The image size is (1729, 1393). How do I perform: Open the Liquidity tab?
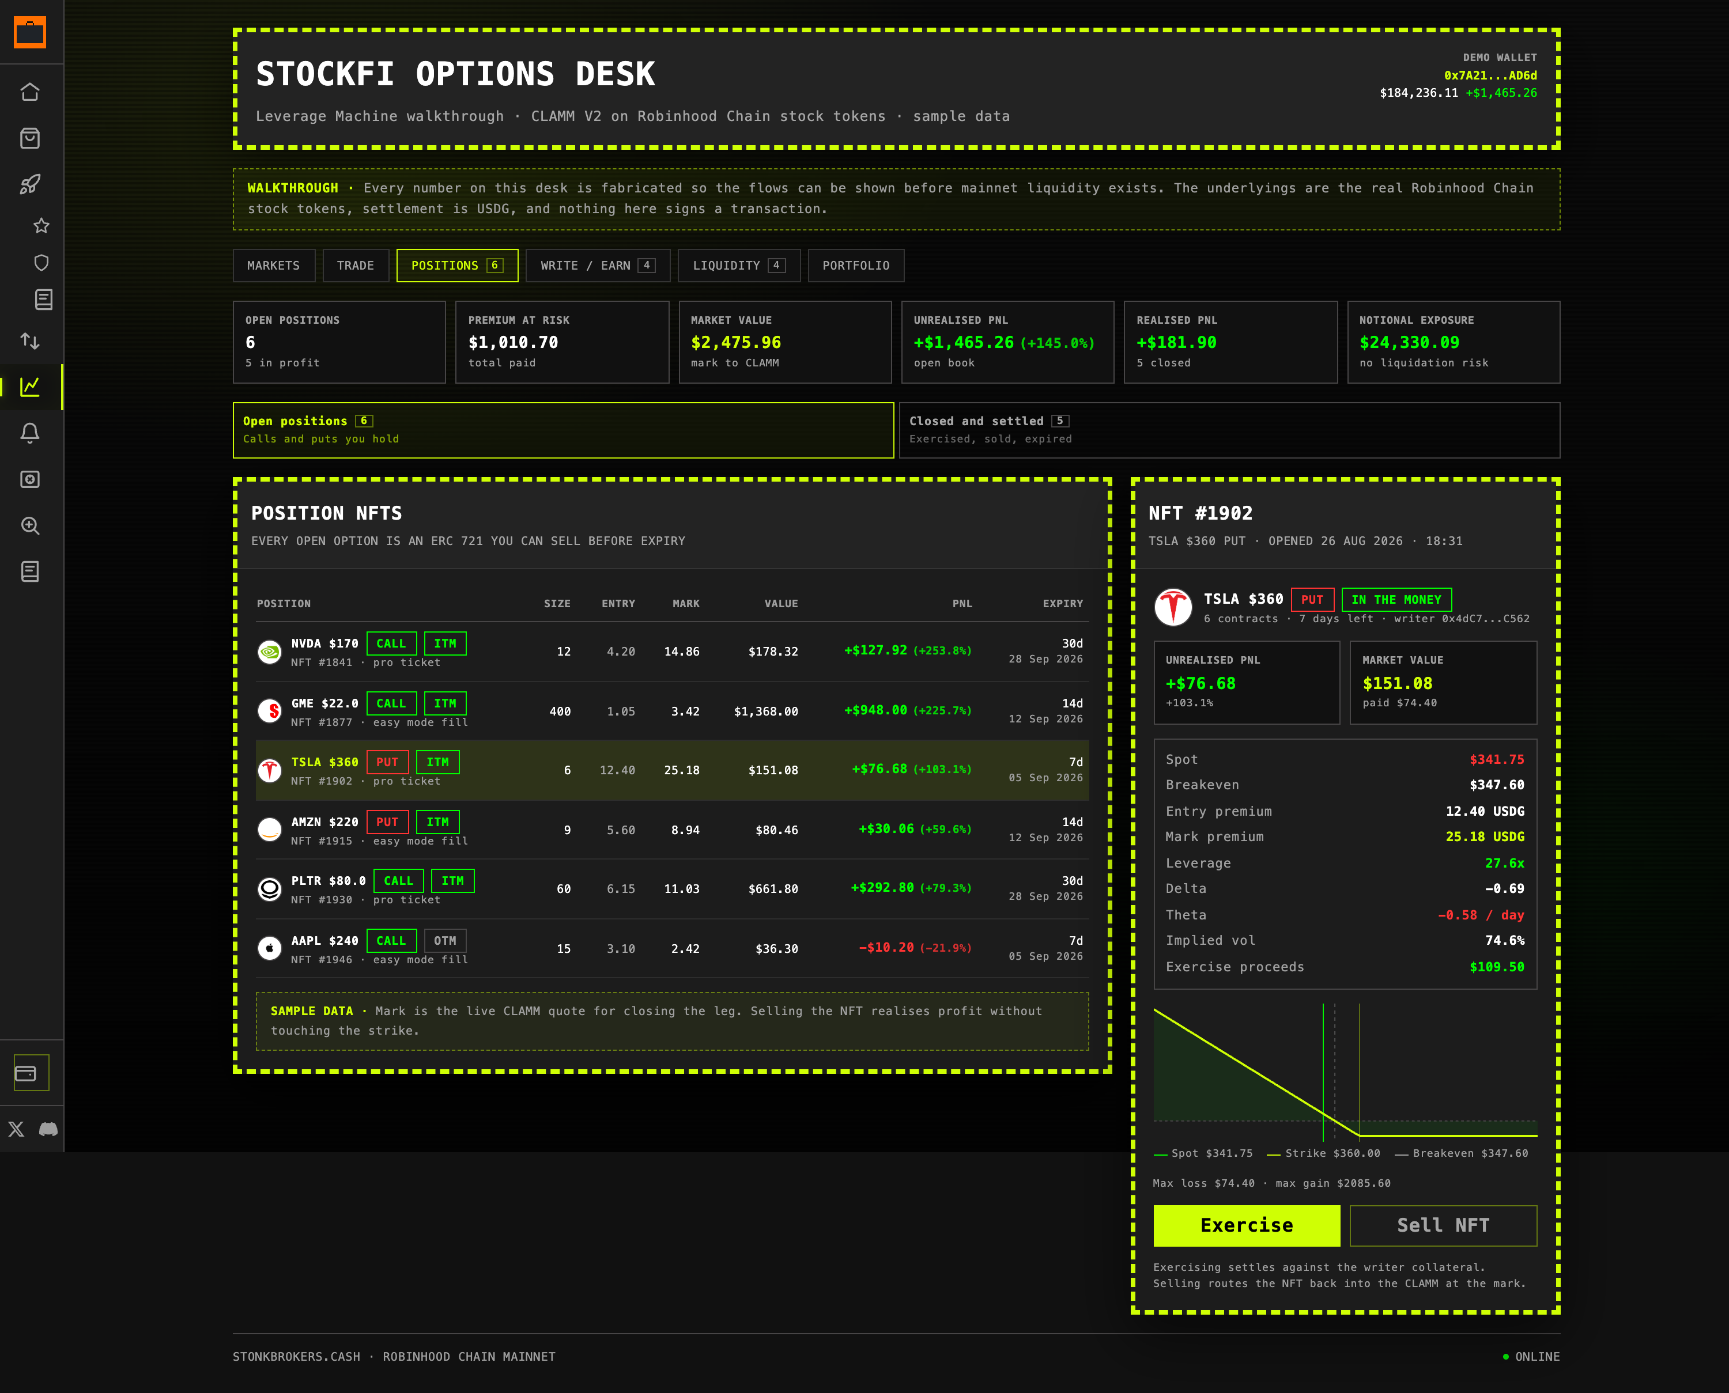(x=739, y=266)
